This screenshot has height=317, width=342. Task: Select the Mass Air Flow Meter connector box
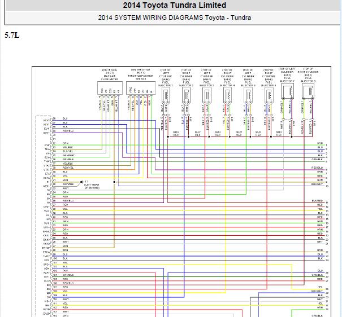pos(110,88)
